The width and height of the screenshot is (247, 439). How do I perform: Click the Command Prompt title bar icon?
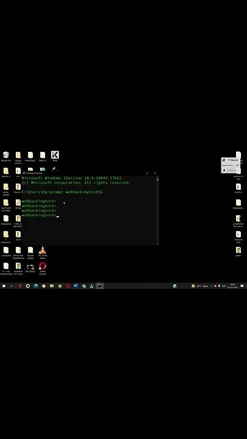pyautogui.click(x=24, y=173)
